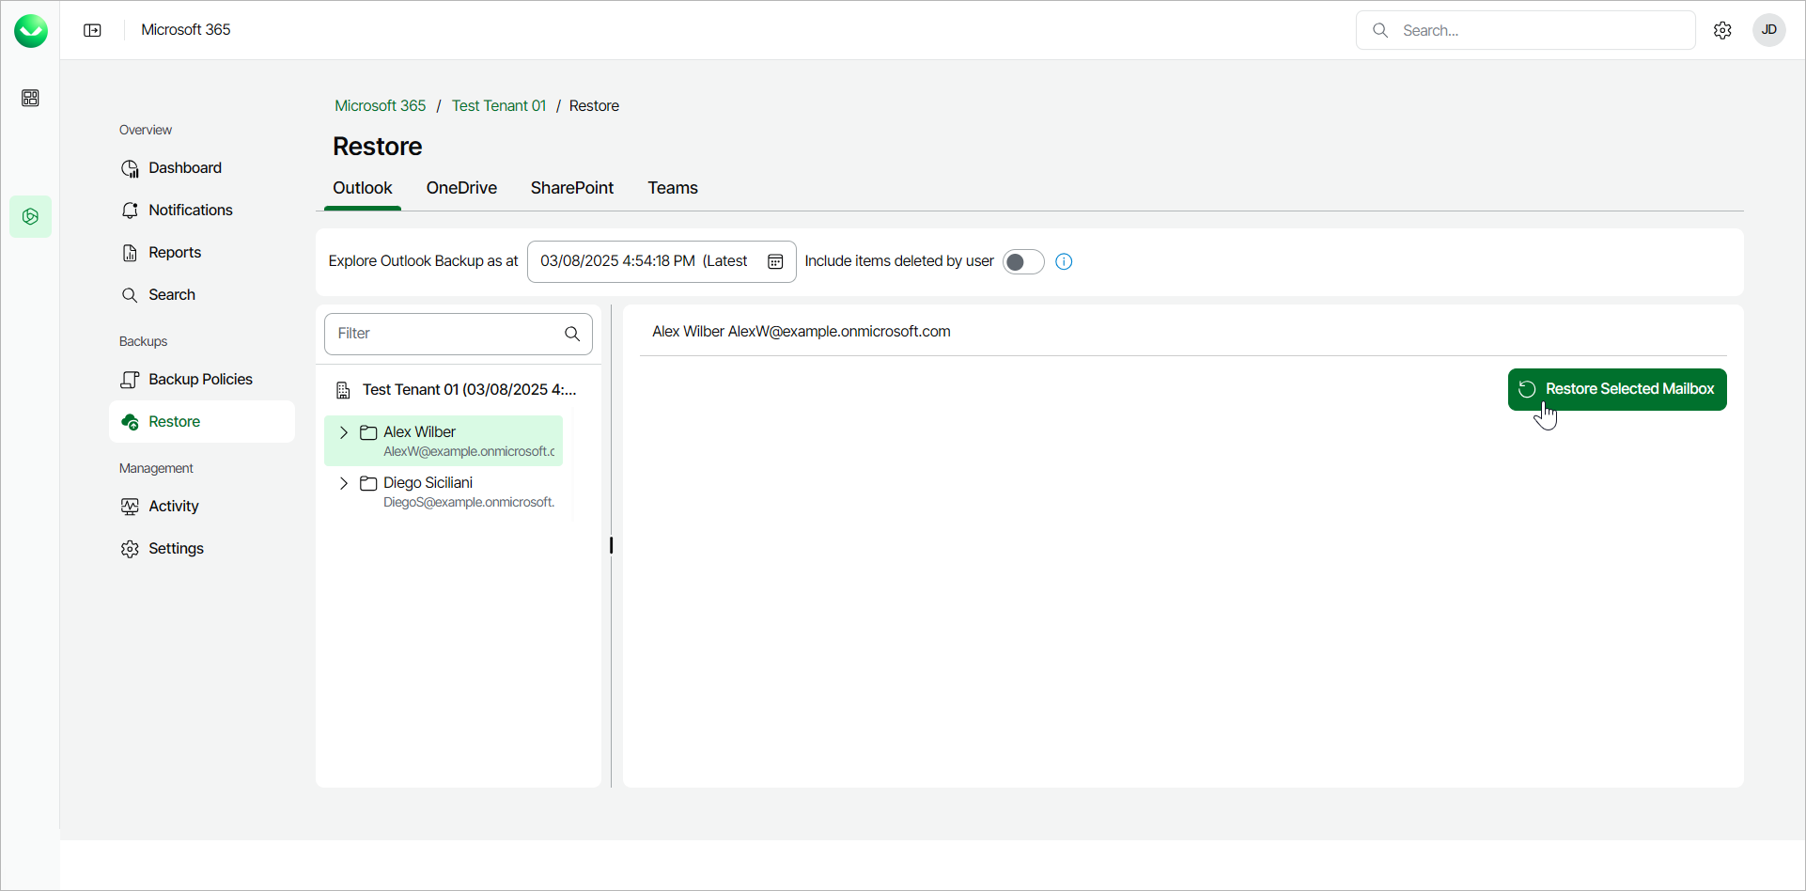The height and width of the screenshot is (891, 1806).
Task: Click the Restore breadcrumb text
Action: click(x=594, y=106)
